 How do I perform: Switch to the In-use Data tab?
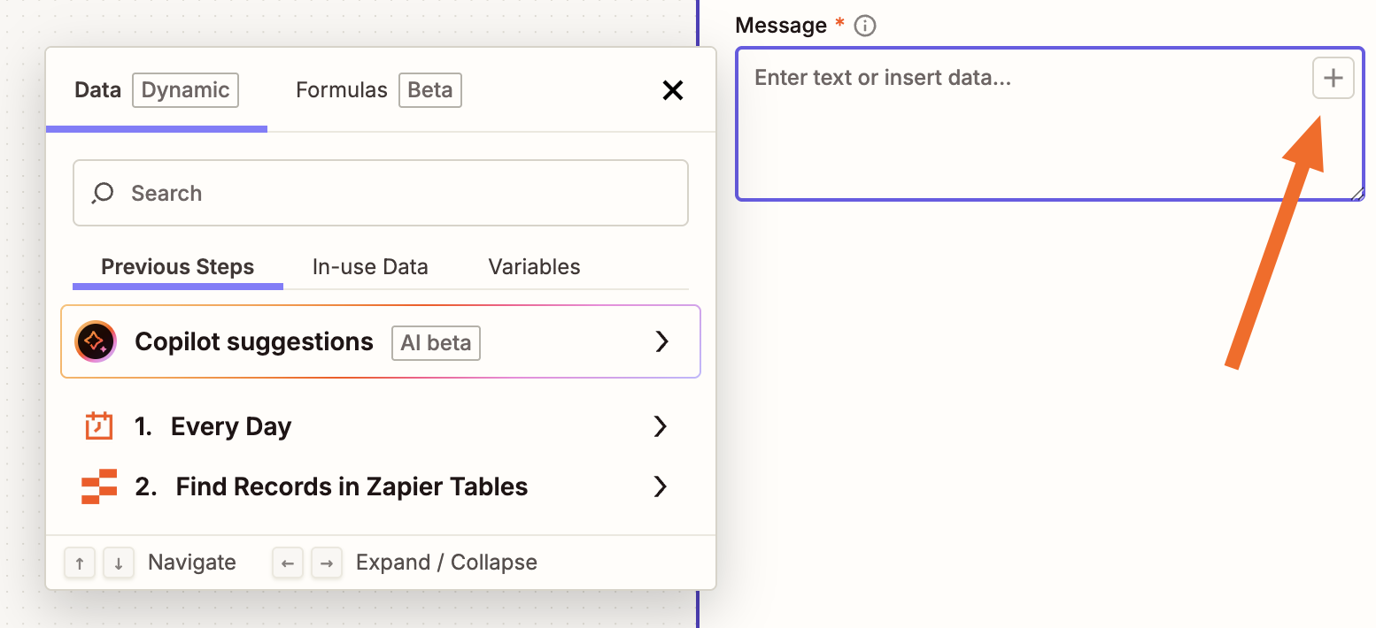pyautogui.click(x=369, y=266)
